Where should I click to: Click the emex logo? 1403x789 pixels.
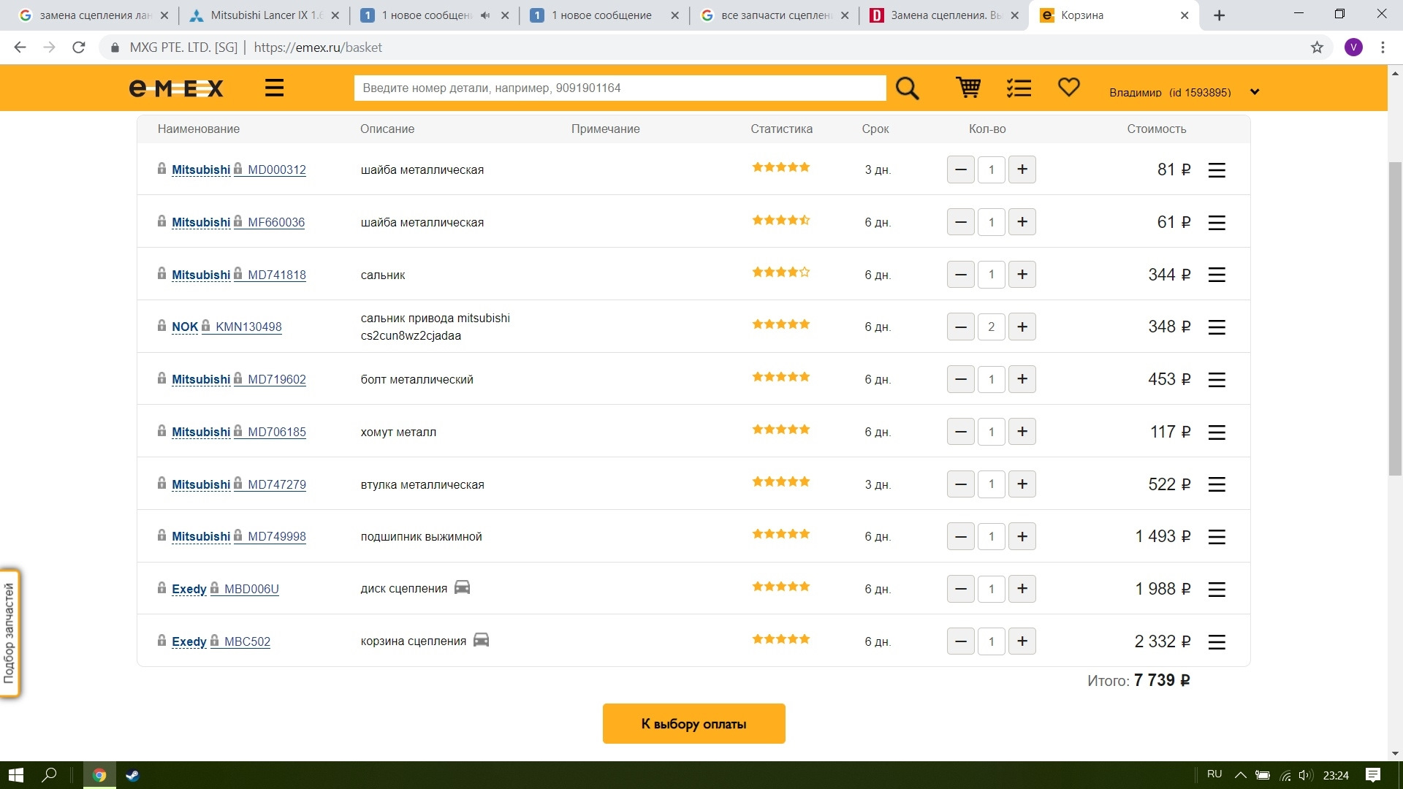(x=176, y=88)
